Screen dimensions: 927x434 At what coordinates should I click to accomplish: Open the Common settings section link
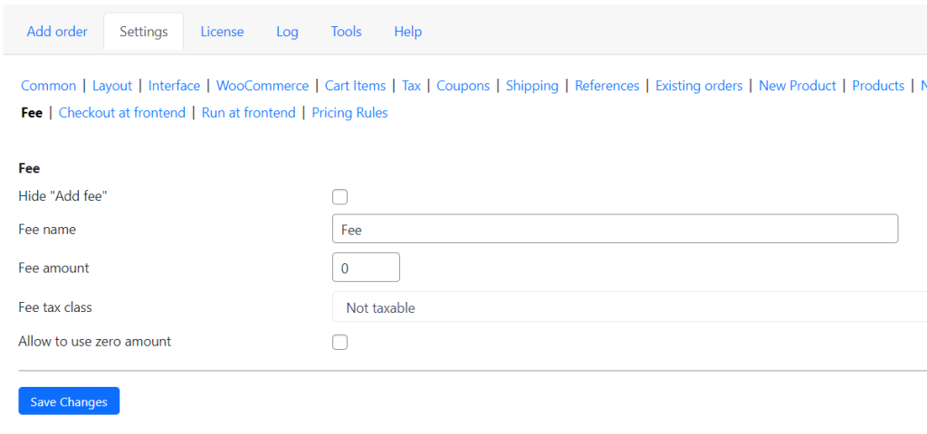click(x=49, y=86)
